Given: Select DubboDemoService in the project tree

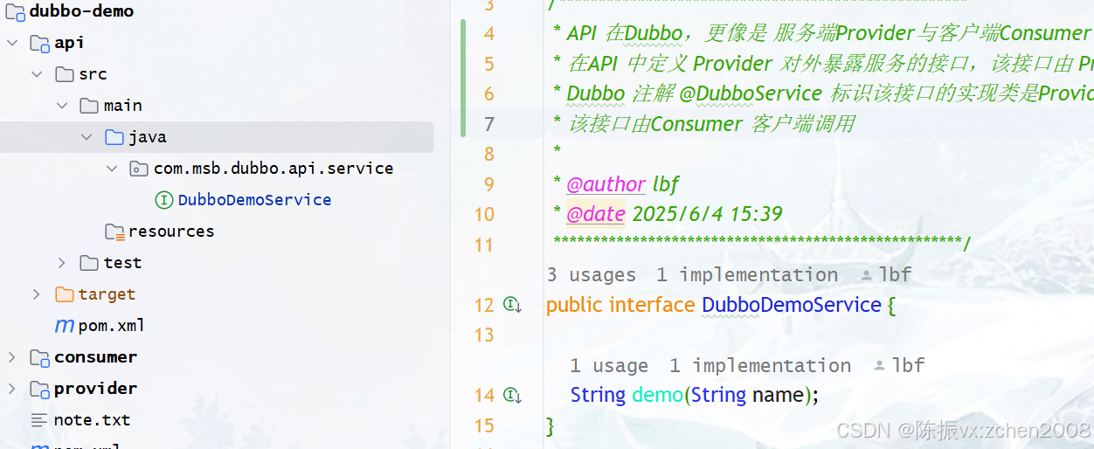Looking at the screenshot, I should (x=254, y=200).
